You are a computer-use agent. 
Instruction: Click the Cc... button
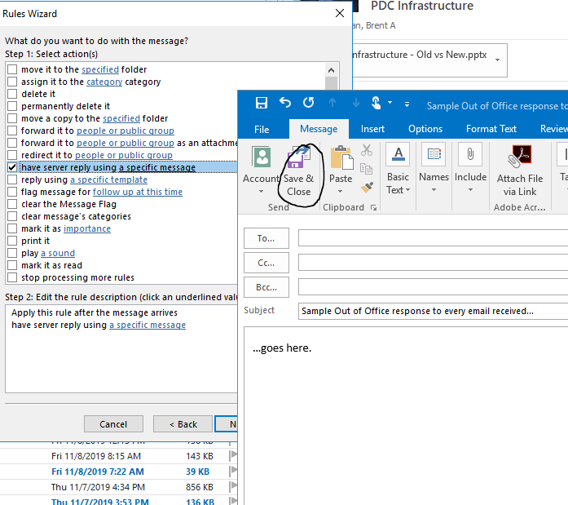coord(266,263)
